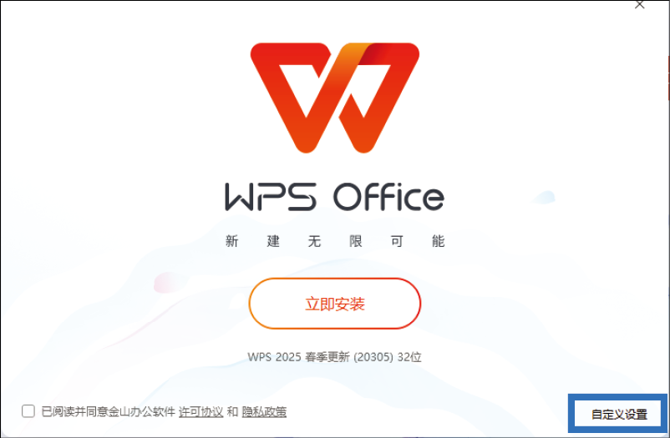
Task: Click the 已阅读并同意金山办公软件 label text
Action: [108, 411]
